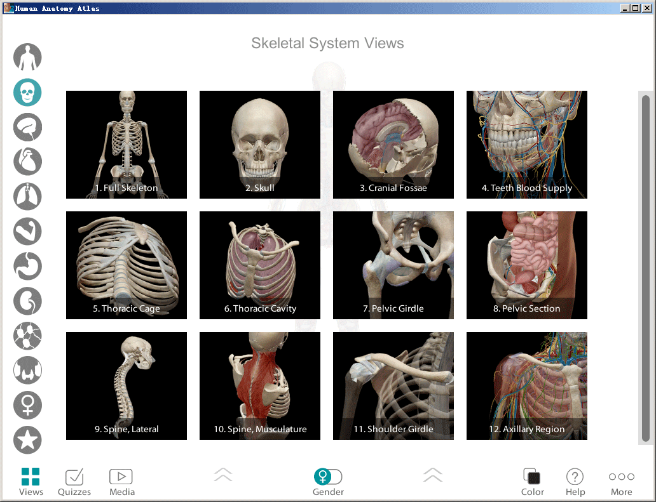This screenshot has height=502, width=656.
Task: Toggle the Gender switch
Action: pos(328,476)
